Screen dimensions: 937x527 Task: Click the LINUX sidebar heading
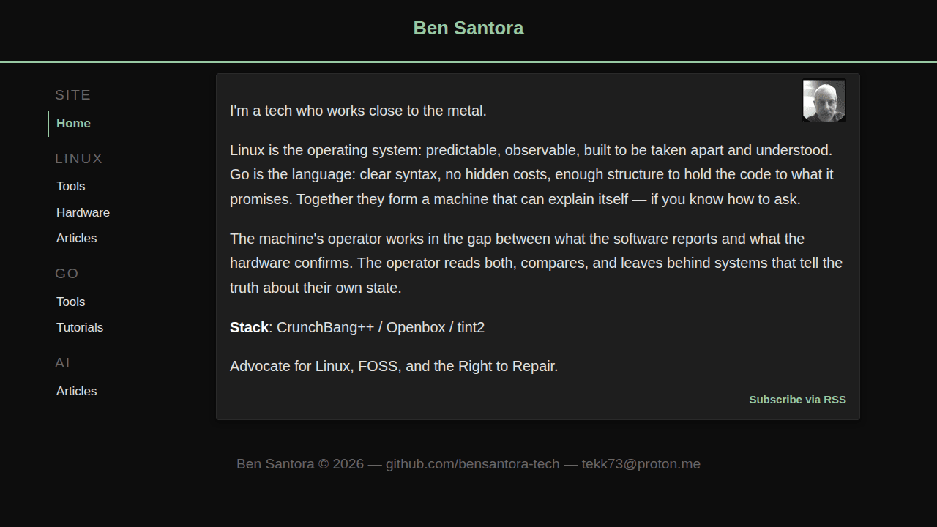coord(79,159)
